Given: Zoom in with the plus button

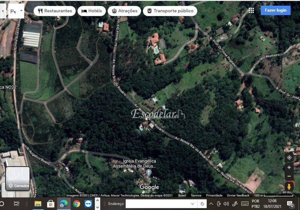Looking at the screenshot, I should click(x=289, y=167).
